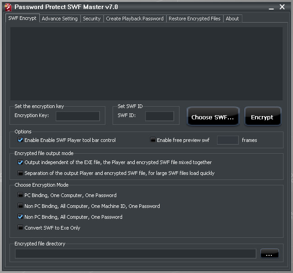The image size is (293, 273).
Task: Click the Encryption Key input field
Action: pos(78,116)
